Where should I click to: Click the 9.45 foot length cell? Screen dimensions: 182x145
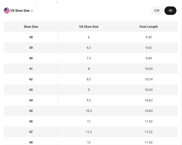point(149,37)
